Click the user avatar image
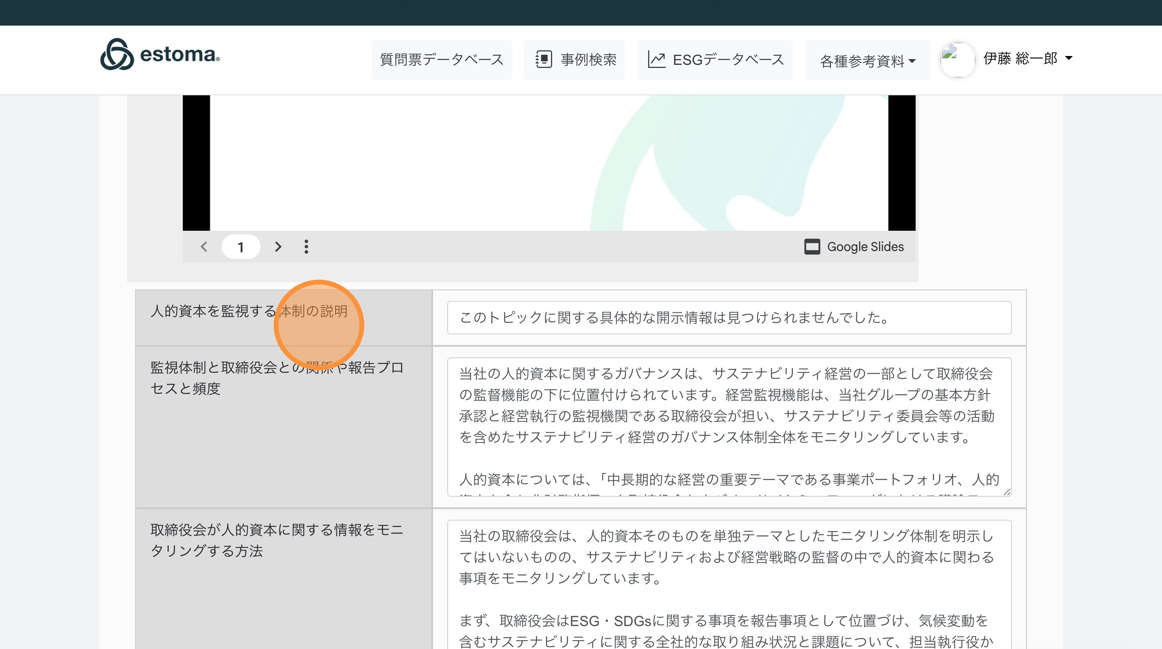 click(957, 60)
